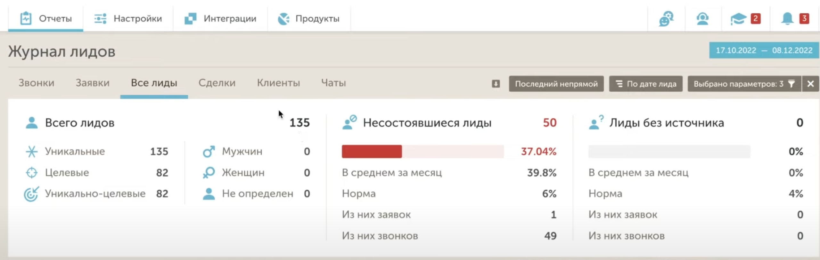Viewport: 820px width, 260px height.
Task: Open the support chat gear-face icon
Action: pyautogui.click(x=666, y=19)
